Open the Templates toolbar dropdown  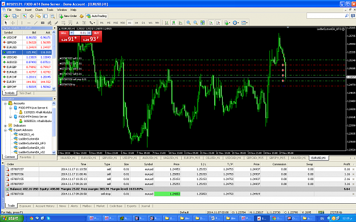(x=244, y=23)
